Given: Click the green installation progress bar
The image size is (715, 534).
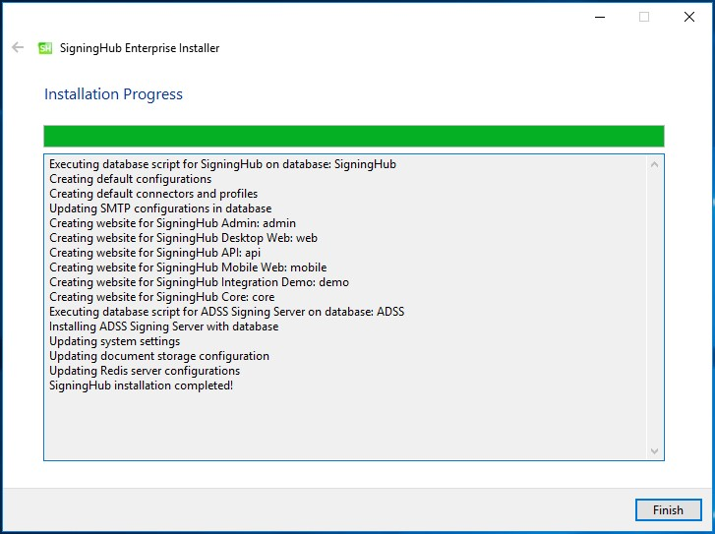Looking at the screenshot, I should pyautogui.click(x=354, y=136).
